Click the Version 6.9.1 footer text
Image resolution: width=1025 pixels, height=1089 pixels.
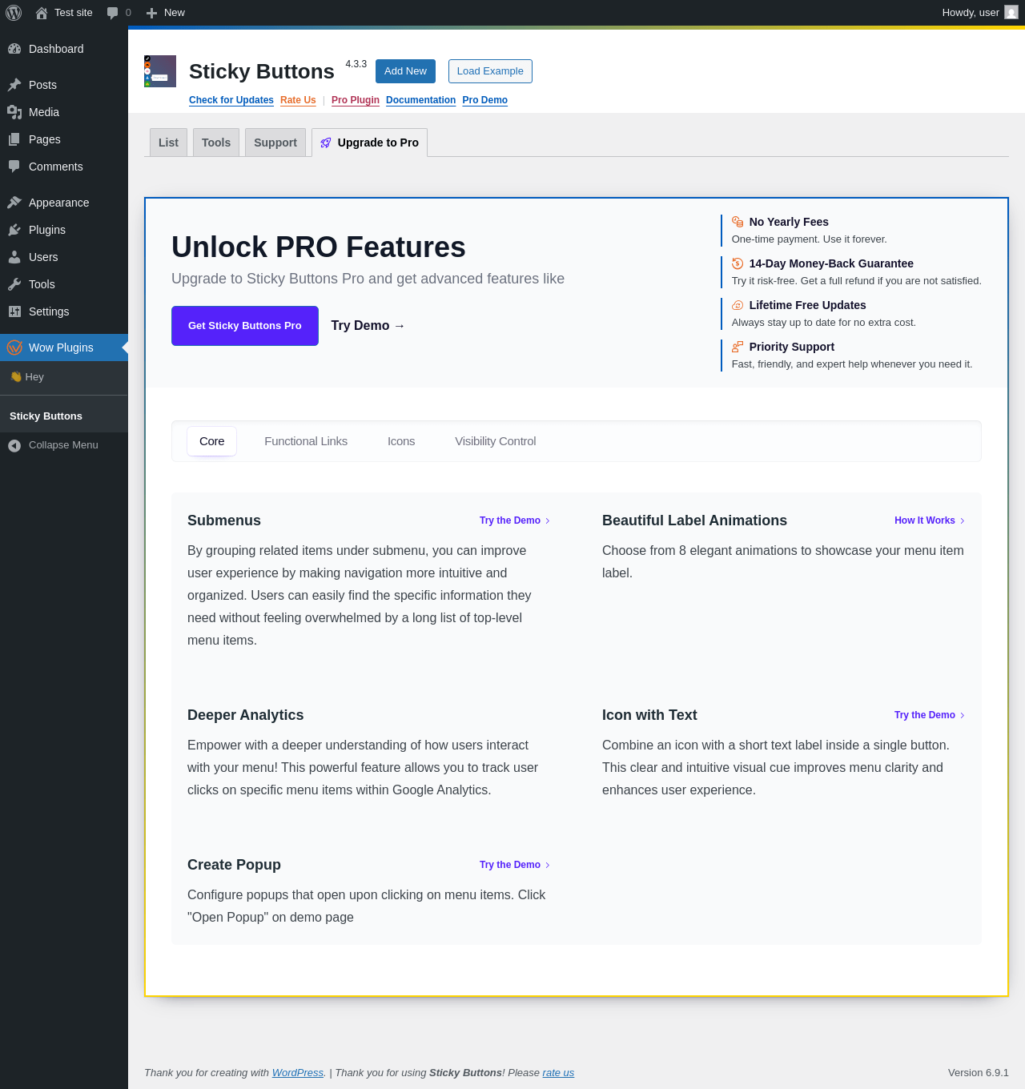pyautogui.click(x=979, y=1073)
